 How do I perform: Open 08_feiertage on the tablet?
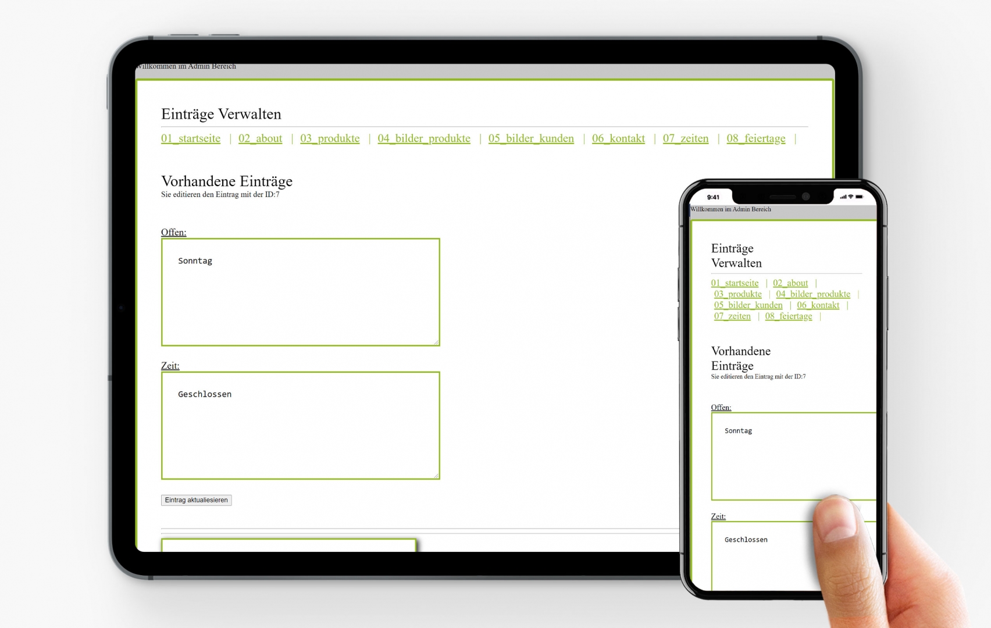click(755, 138)
